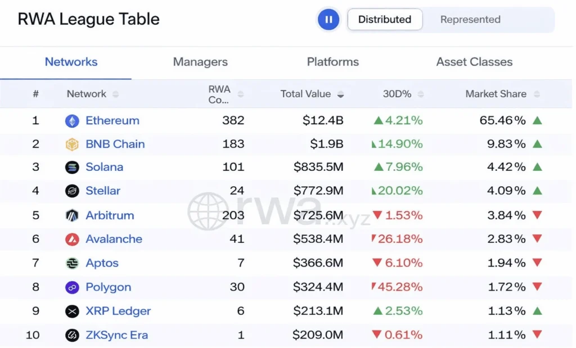Click the Ethereum RWA count 382
576x348 pixels.
coord(233,120)
